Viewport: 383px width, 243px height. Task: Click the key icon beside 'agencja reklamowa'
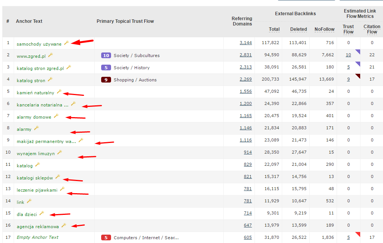pyautogui.click(x=64, y=226)
